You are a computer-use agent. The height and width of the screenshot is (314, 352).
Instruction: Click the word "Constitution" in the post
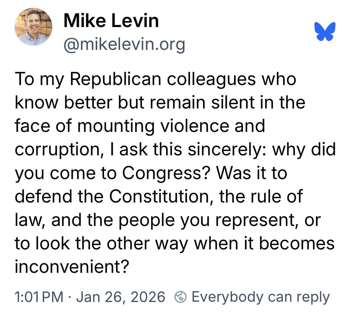159,197
